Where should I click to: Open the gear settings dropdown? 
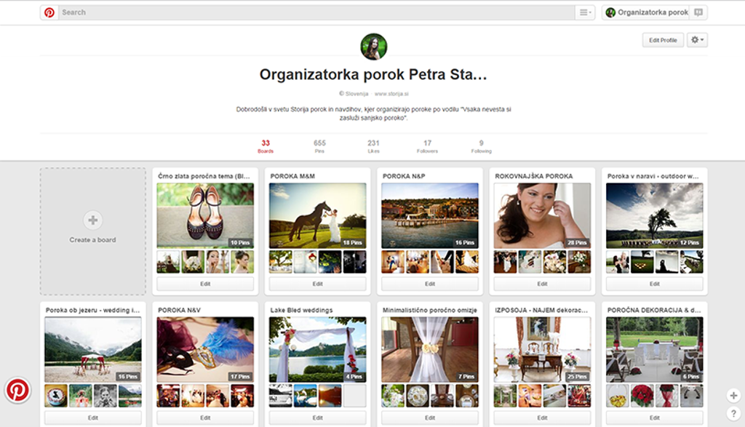coord(697,40)
